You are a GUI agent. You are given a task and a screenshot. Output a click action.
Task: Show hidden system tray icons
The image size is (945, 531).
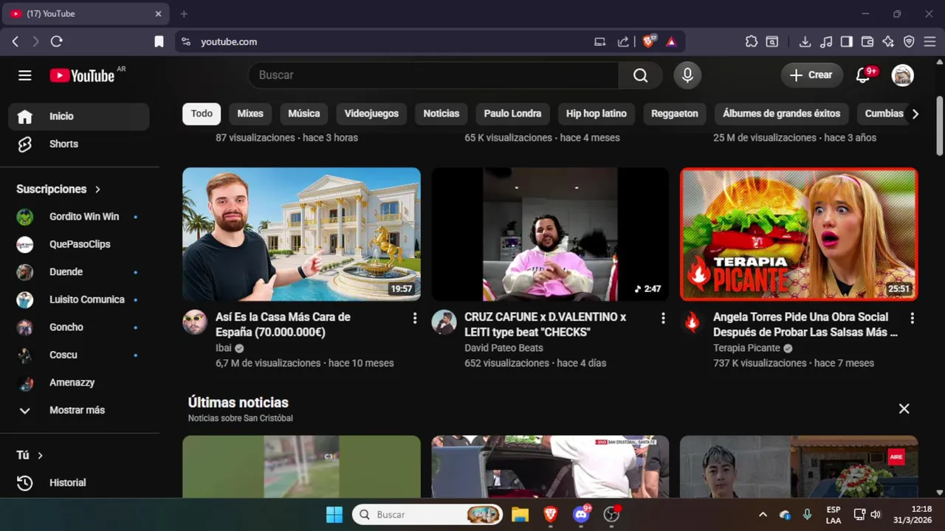(x=763, y=515)
